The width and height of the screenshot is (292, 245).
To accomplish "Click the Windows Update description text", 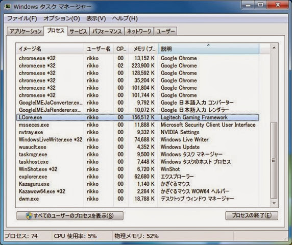I will click(180, 147).
